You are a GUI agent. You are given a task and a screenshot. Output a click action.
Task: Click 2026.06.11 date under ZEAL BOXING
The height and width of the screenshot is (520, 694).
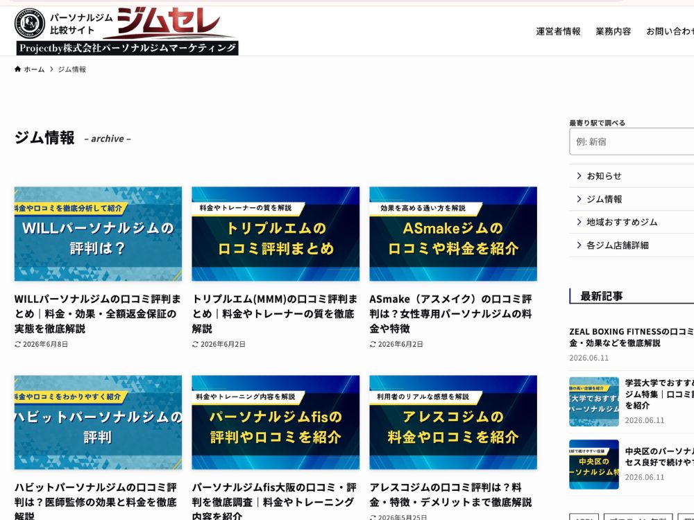(589, 358)
